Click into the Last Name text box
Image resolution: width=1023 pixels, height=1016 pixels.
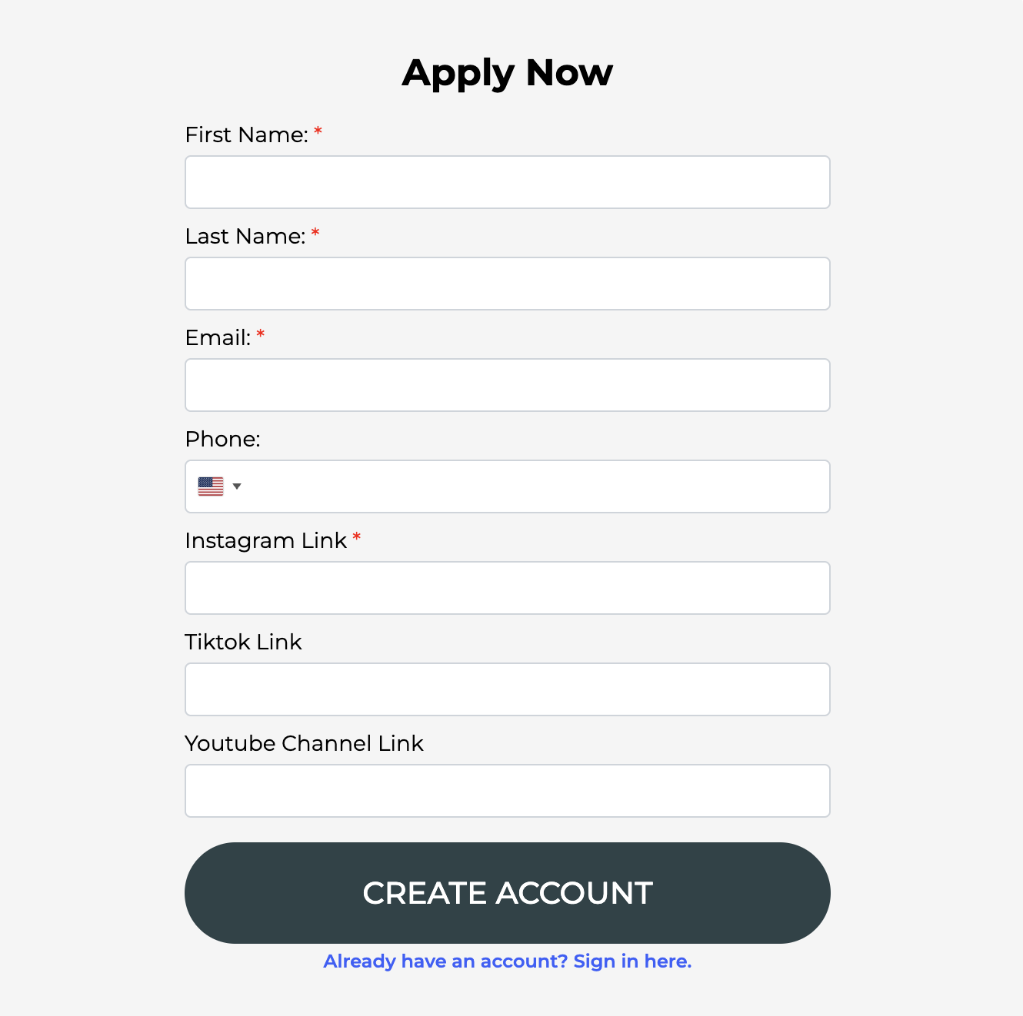508,284
